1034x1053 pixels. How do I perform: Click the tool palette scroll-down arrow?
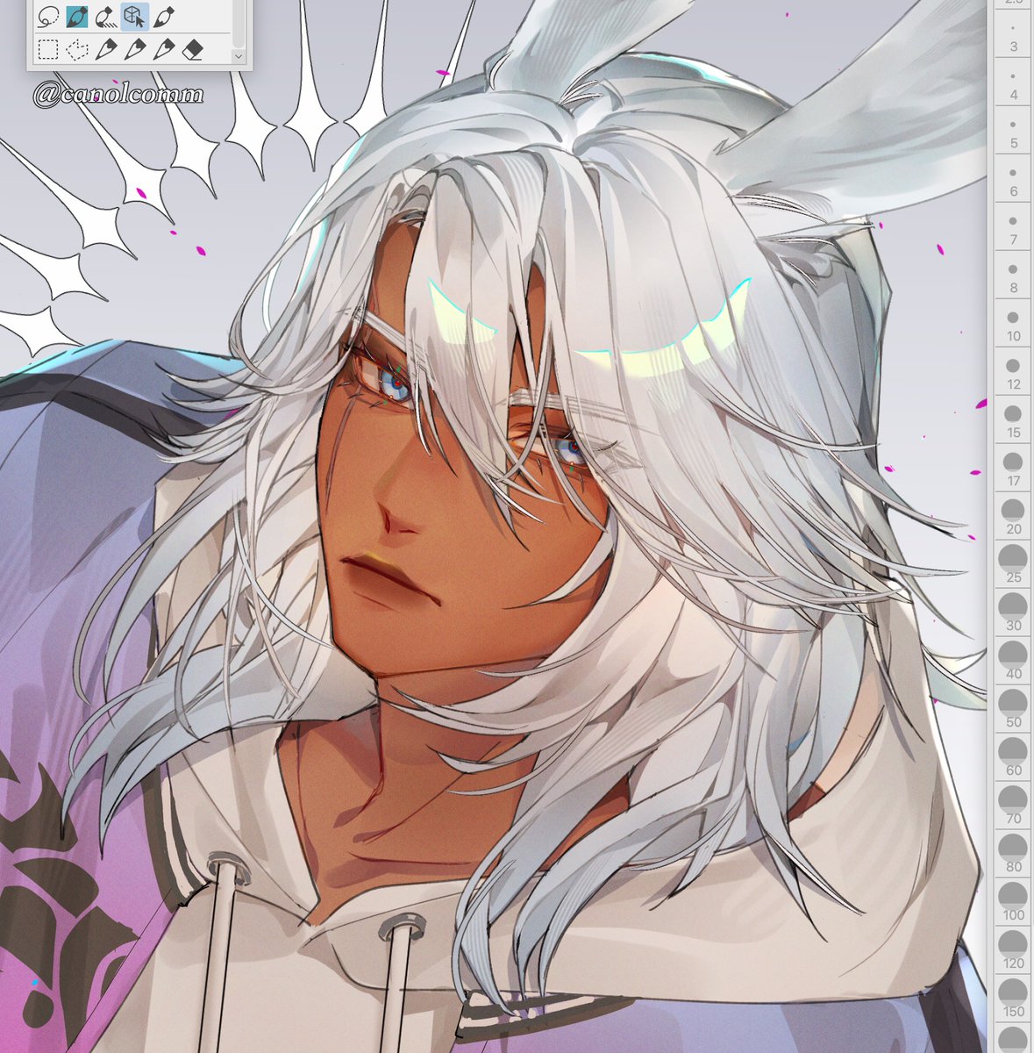(x=238, y=55)
